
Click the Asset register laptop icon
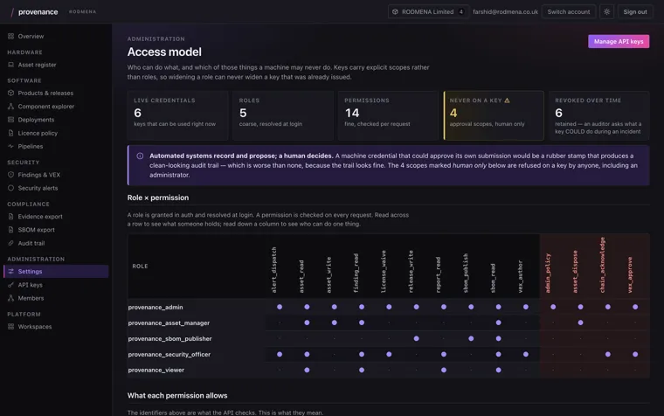11,65
